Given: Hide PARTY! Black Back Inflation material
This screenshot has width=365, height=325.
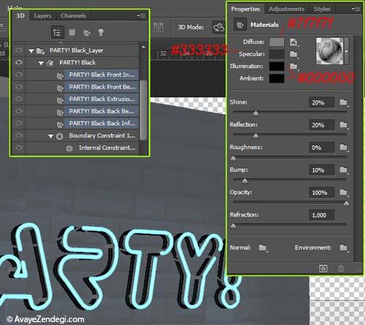Looking at the screenshot, I should click(19, 123).
